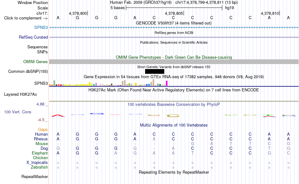Click the 100 Vert. Cons label
Image resolution: width=299 pixels, height=184 pixels.
coord(18,112)
